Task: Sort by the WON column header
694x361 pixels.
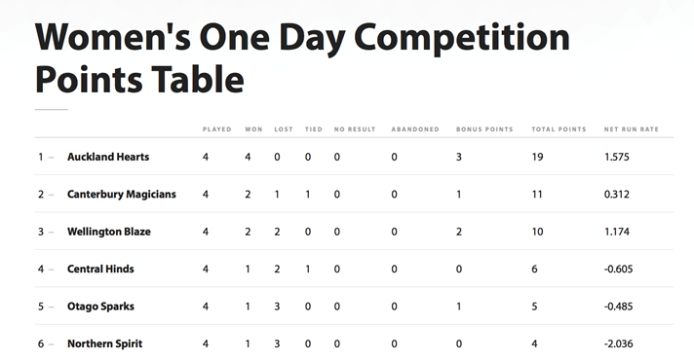Action: [253, 129]
